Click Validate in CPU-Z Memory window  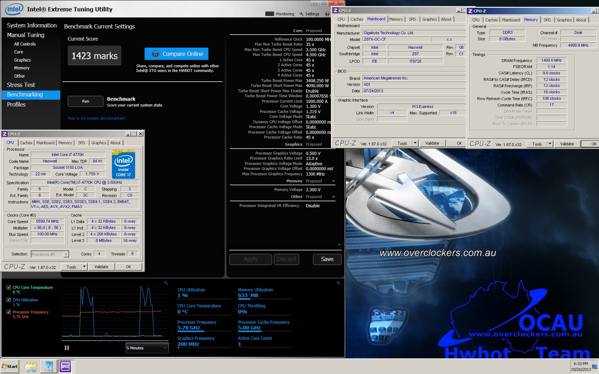567,144
